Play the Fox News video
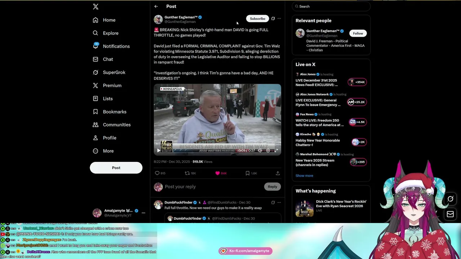461x259 pixels. point(158,151)
